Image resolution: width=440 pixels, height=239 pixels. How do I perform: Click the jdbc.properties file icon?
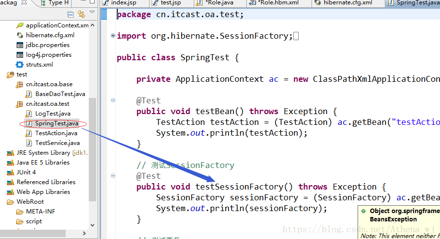(20, 45)
